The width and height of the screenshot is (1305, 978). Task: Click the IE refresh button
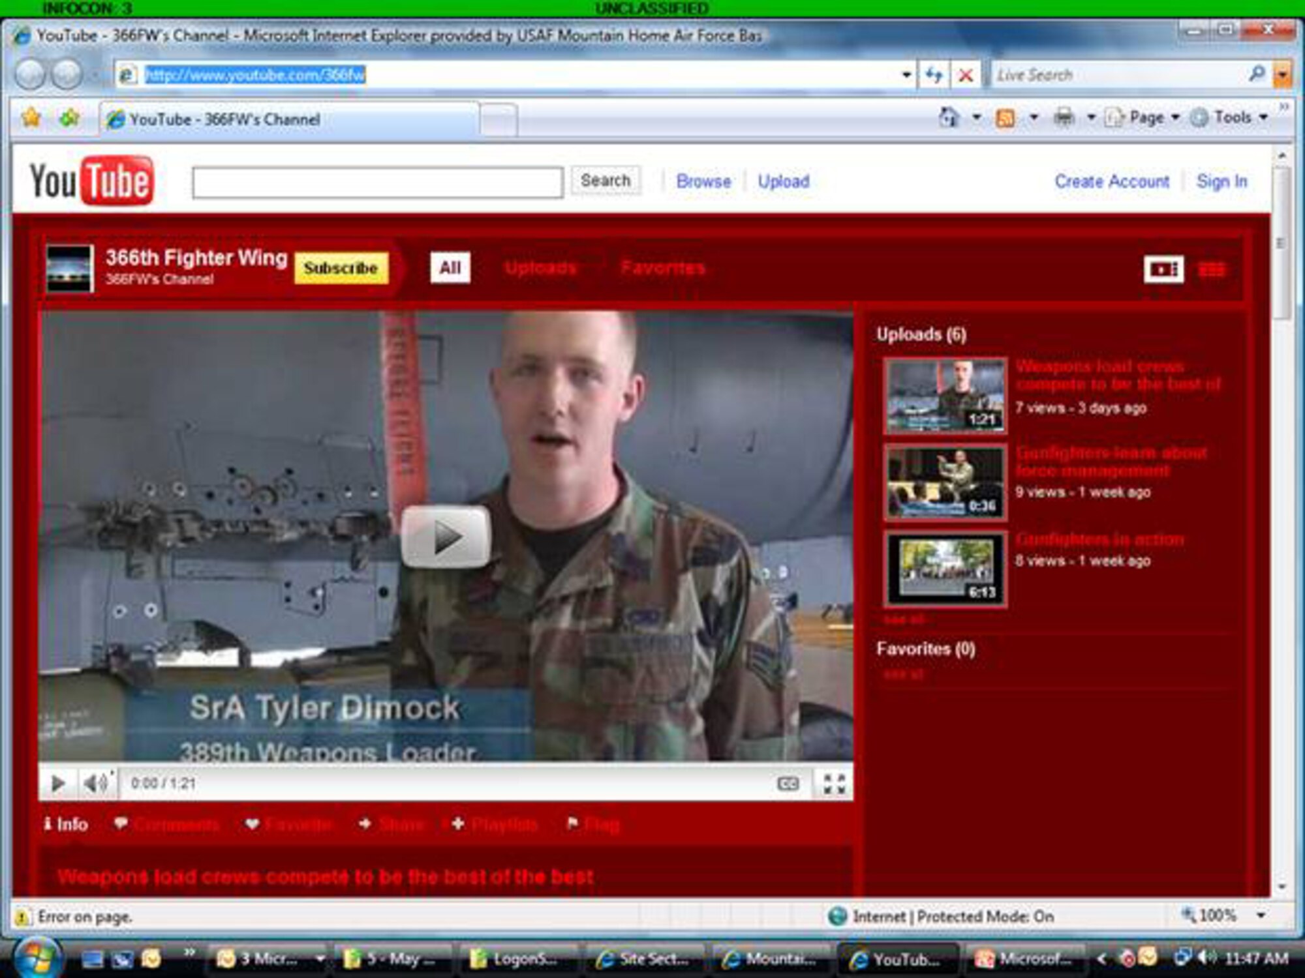934,76
